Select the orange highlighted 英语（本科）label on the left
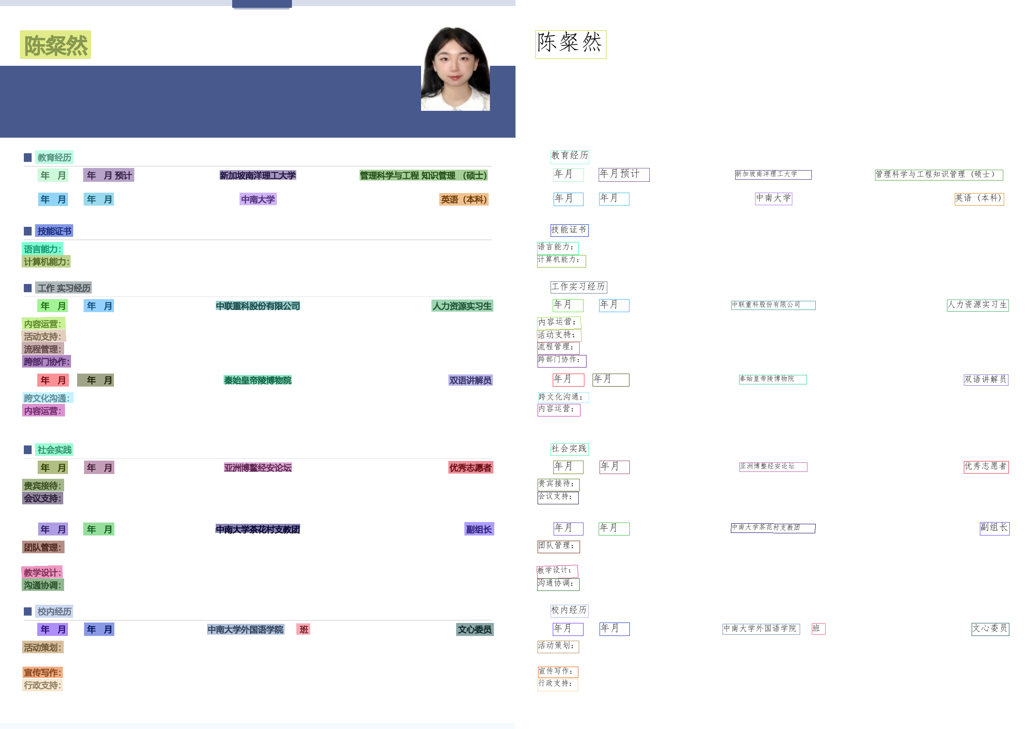The width and height of the screenshot is (1031, 729). click(x=464, y=199)
